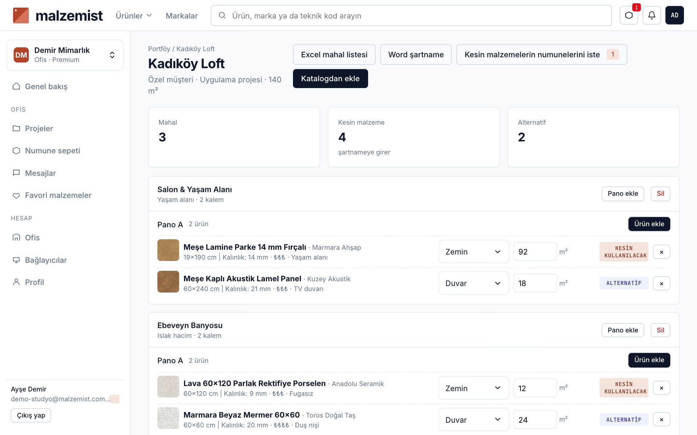
Task: Open Zemin dropdown for Meşe Lamine Parke
Action: [473, 252]
